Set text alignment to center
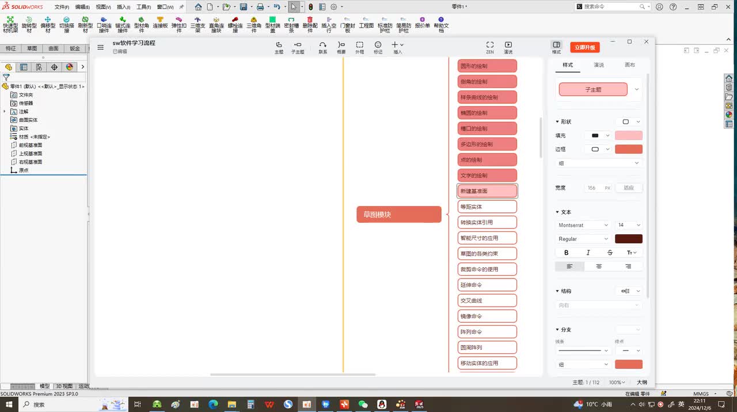This screenshot has height=412, width=737. [599, 266]
